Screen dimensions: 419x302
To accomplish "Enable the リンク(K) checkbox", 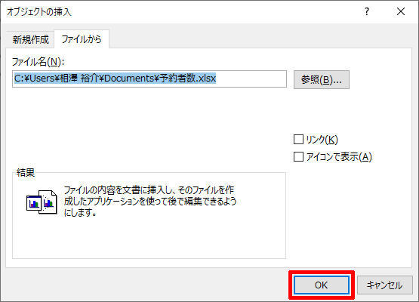I will (298, 139).
